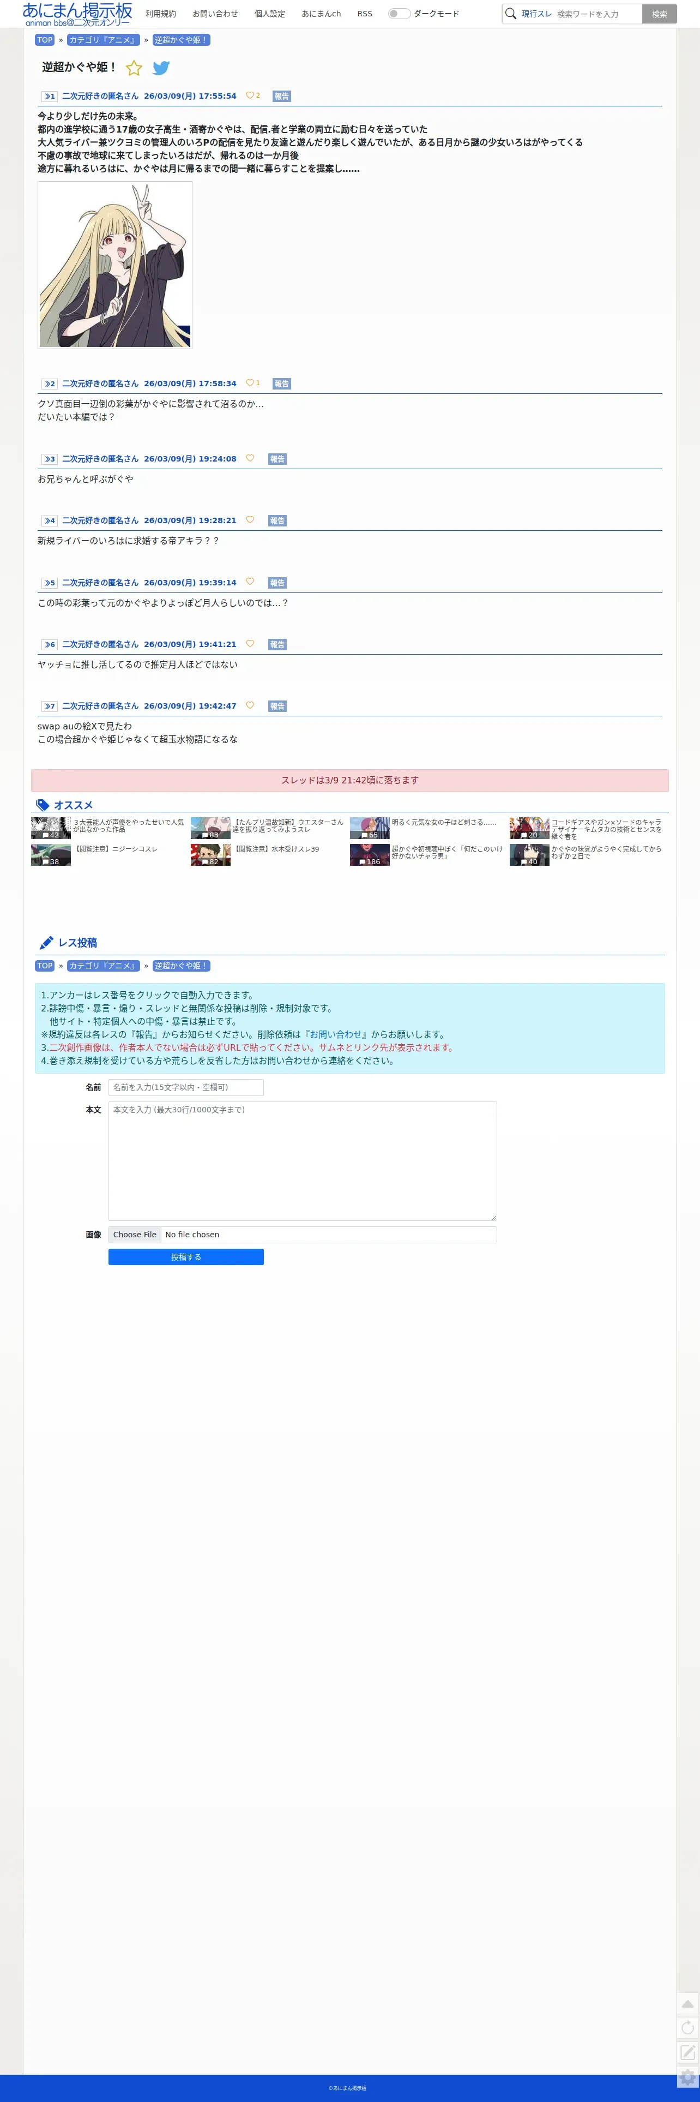This screenshot has height=2102, width=700.
Task: Open recommended thread 明るく元気な女の子ほど刺さる
Action: [x=444, y=823]
